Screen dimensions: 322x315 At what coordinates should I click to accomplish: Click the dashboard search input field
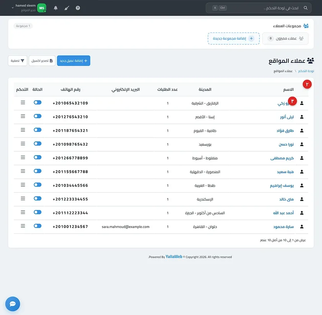258,8
